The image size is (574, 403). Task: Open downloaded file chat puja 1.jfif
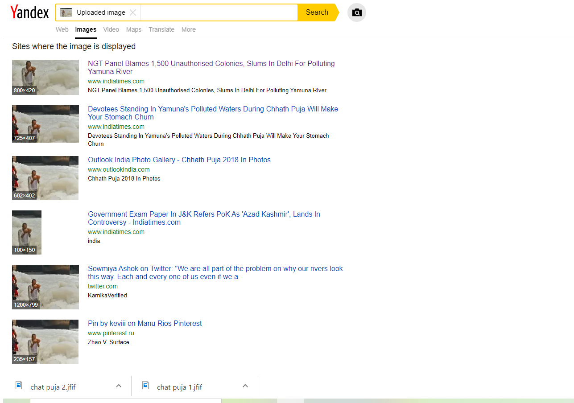pyautogui.click(x=179, y=387)
